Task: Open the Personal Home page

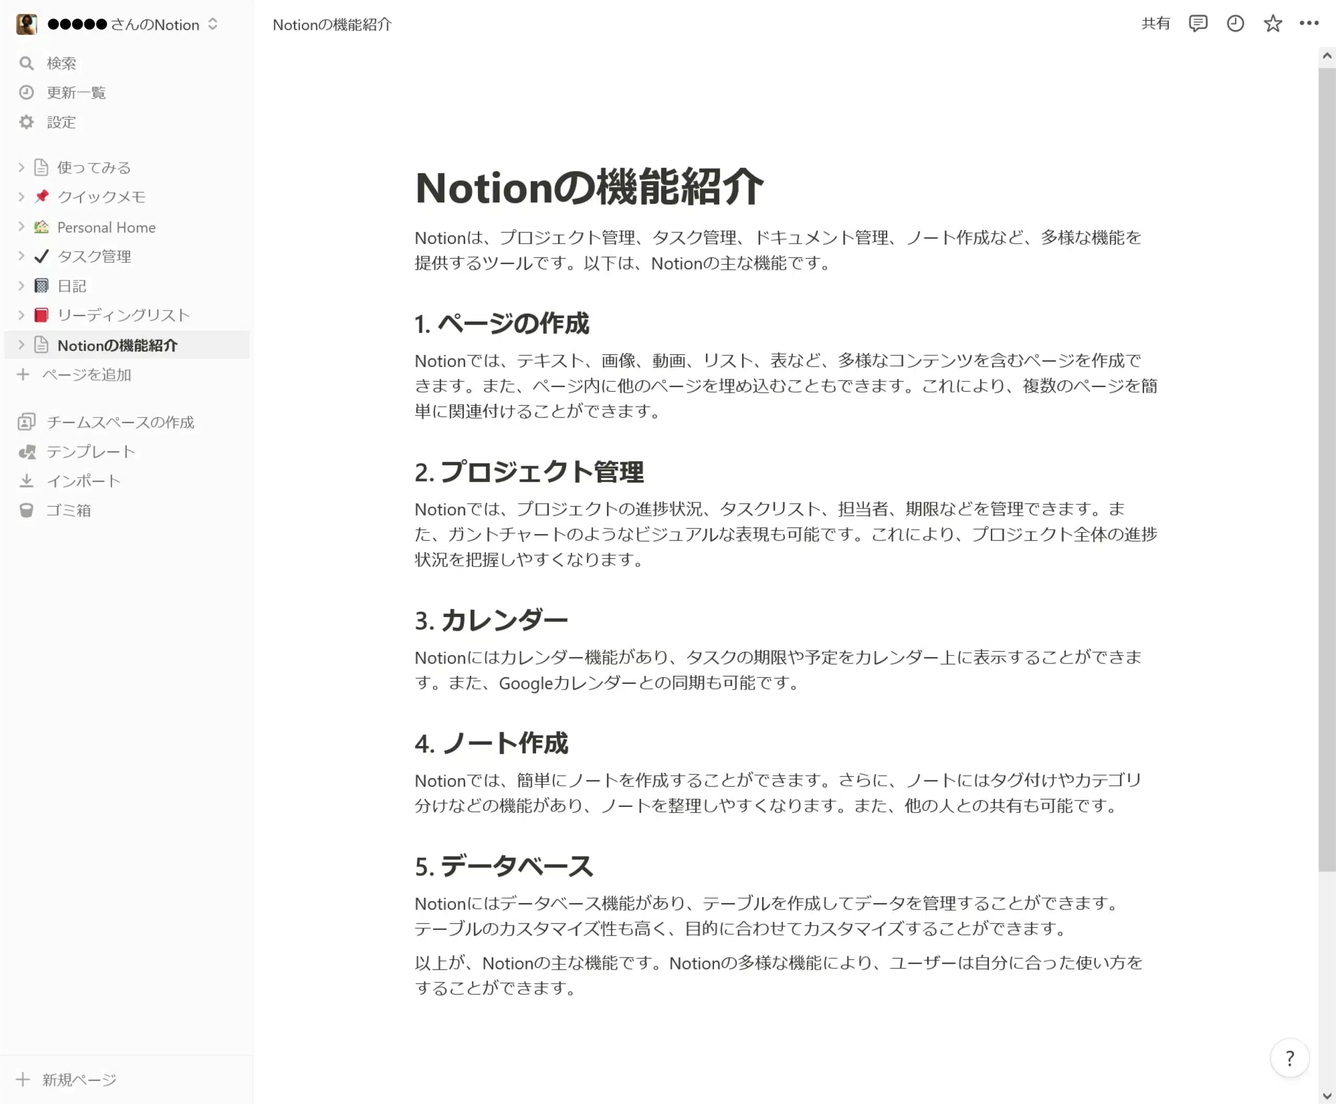Action: tap(106, 227)
